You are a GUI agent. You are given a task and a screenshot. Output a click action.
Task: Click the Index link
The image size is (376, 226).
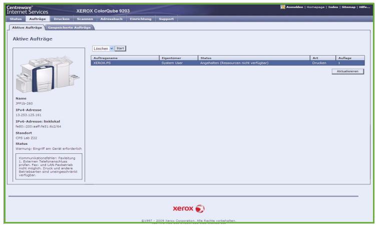click(333, 7)
